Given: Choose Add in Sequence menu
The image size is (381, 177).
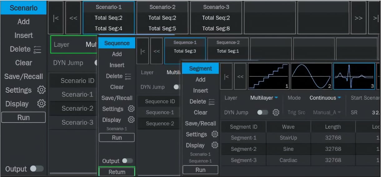Looking at the screenshot, I should tap(117, 54).
